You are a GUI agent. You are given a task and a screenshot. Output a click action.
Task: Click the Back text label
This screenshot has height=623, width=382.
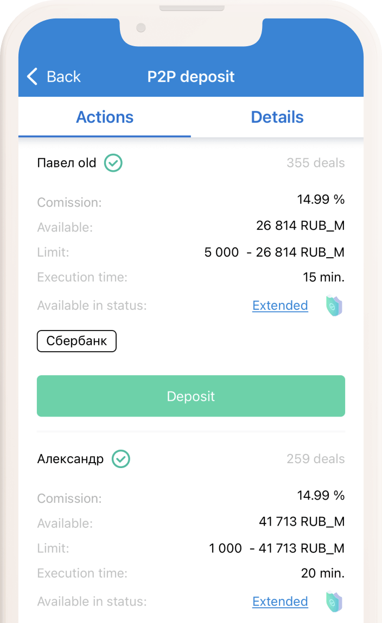coord(63,77)
